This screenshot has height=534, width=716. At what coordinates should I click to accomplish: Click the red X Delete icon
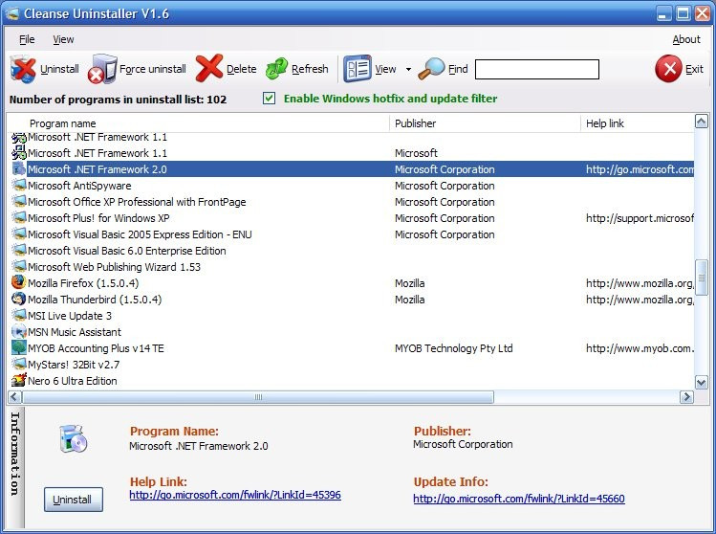[209, 69]
